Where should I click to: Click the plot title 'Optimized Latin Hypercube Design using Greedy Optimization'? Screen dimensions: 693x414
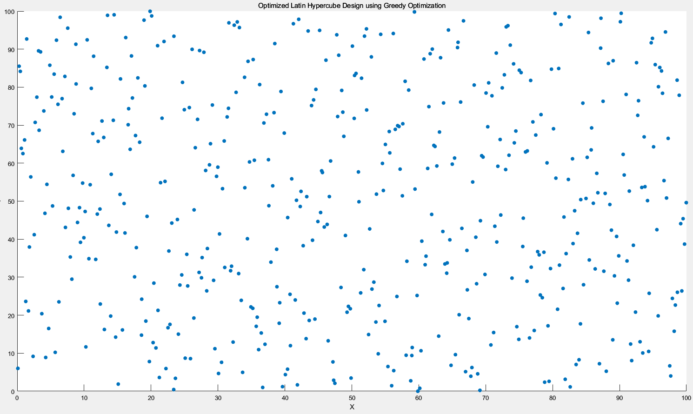tap(352, 6)
